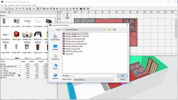Sort furniture table by Name header
The image size is (178, 100).
tap(10, 62)
